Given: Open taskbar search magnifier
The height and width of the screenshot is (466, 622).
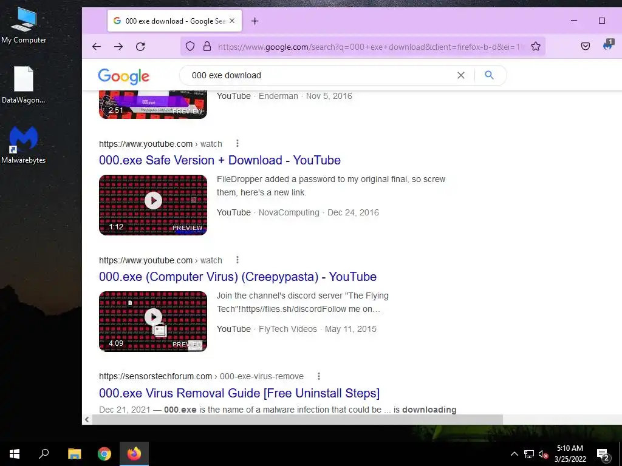Looking at the screenshot, I should tap(44, 454).
